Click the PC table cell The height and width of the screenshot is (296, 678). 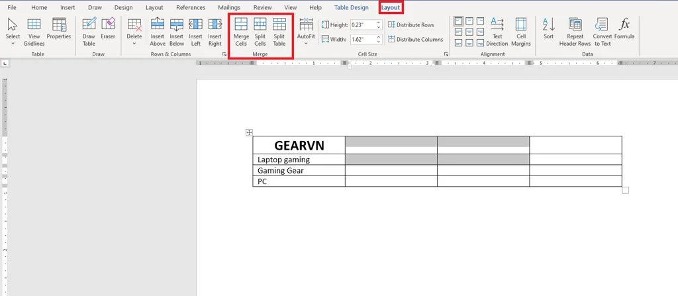pos(299,181)
